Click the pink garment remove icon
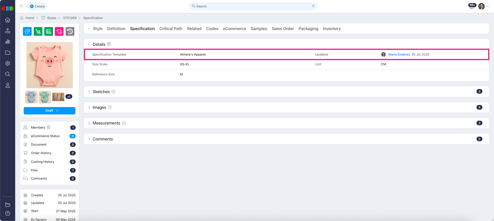The height and width of the screenshot is (221, 494). pos(59,31)
